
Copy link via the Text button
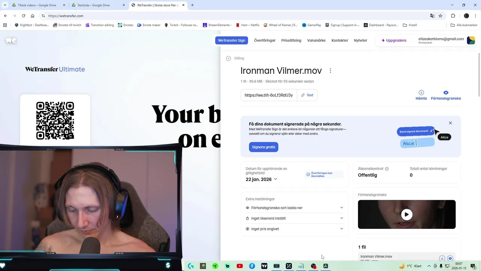click(307, 95)
